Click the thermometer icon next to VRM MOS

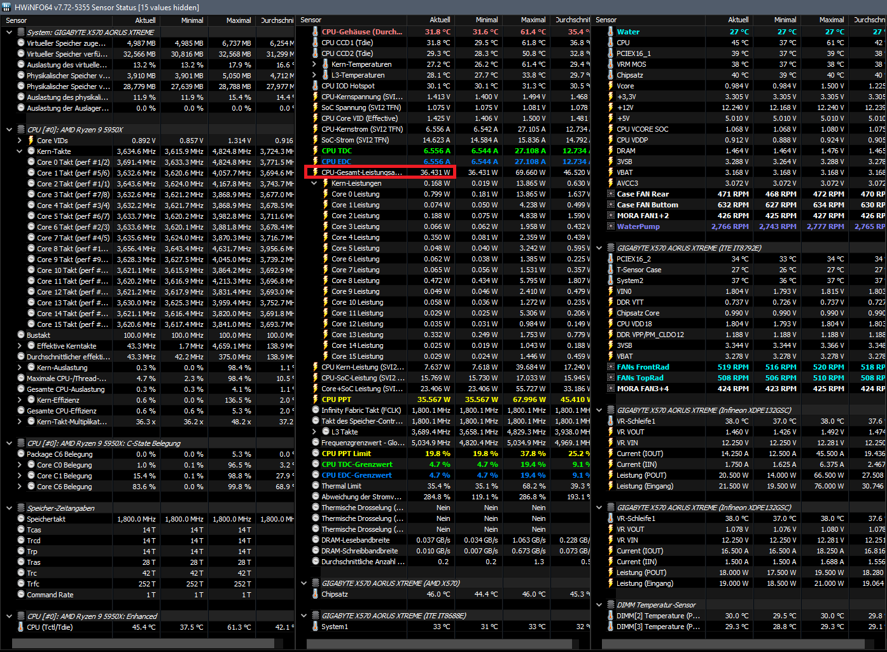point(610,64)
